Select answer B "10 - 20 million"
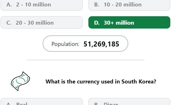 pos(129,5)
